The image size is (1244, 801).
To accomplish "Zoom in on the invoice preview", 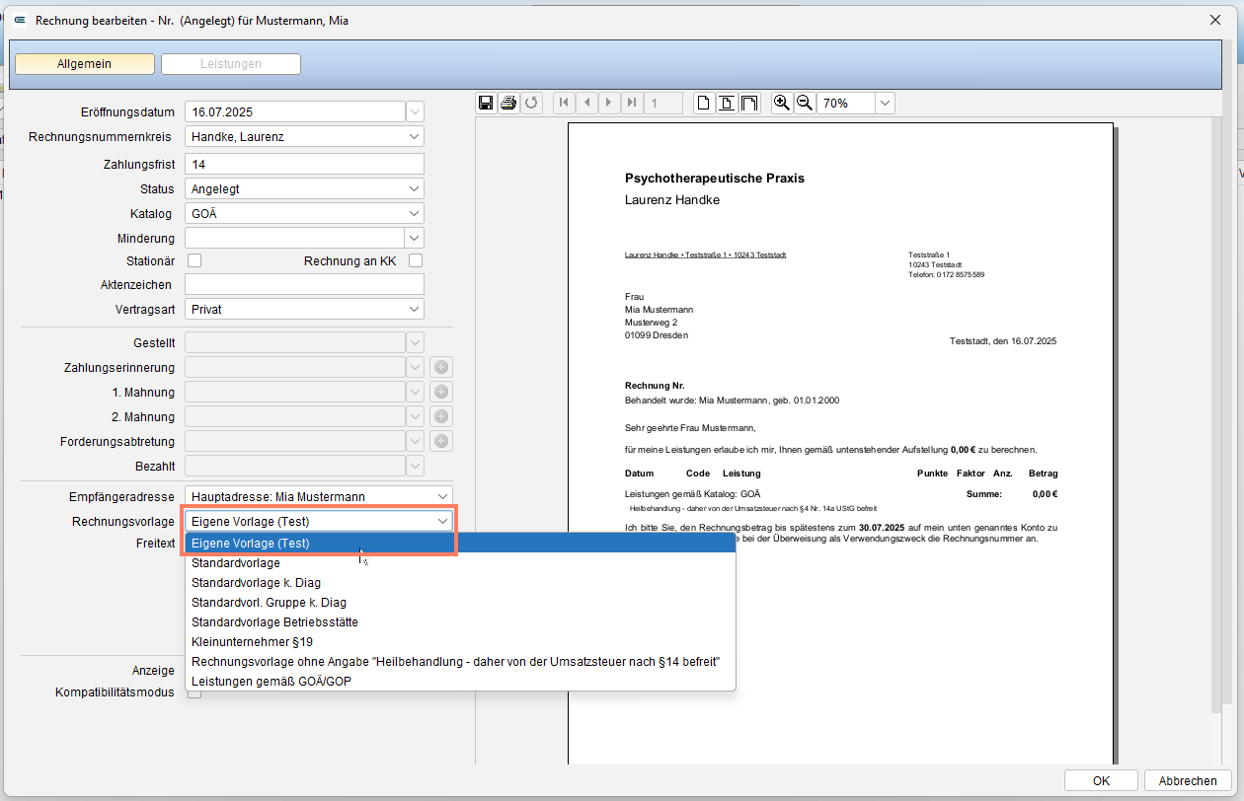I will (782, 103).
